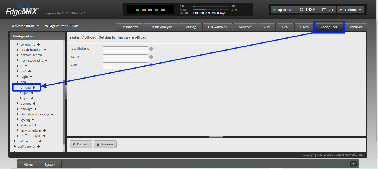Click the plus icon next to ip

pos(26,66)
